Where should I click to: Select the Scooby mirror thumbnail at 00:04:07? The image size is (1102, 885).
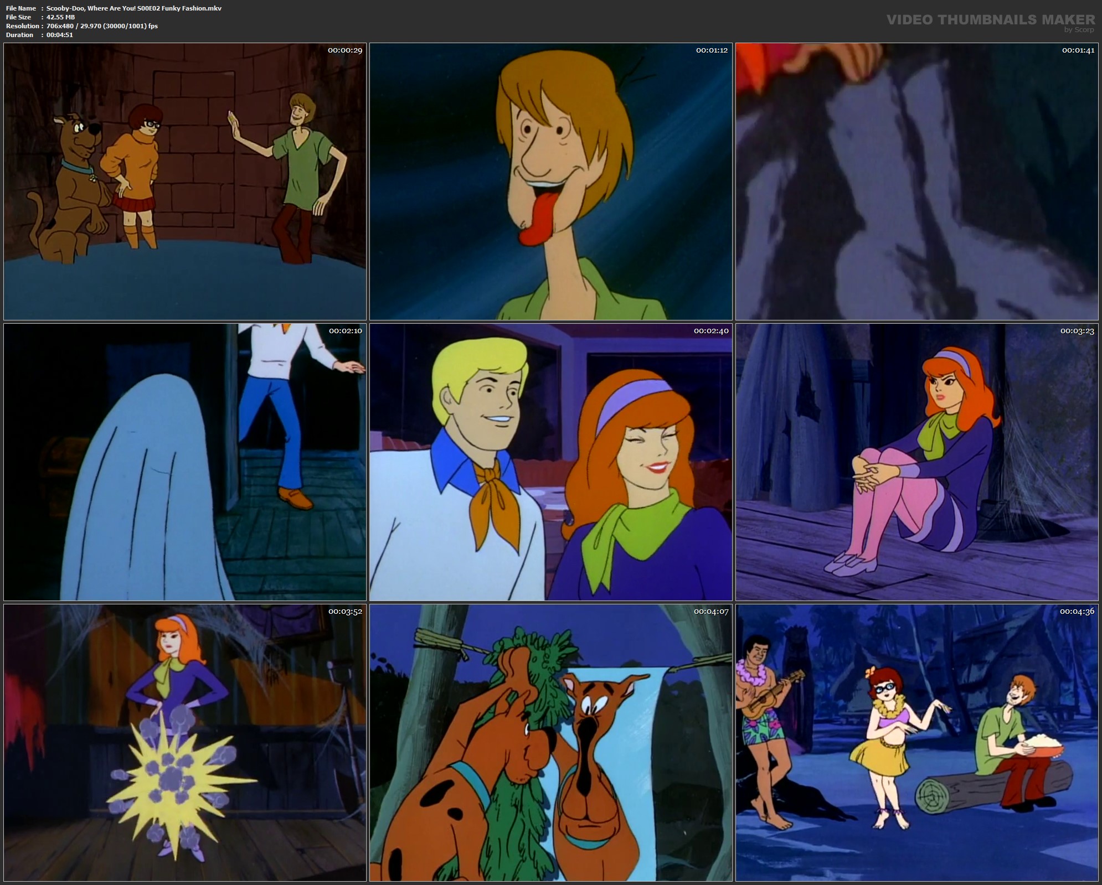pos(550,743)
